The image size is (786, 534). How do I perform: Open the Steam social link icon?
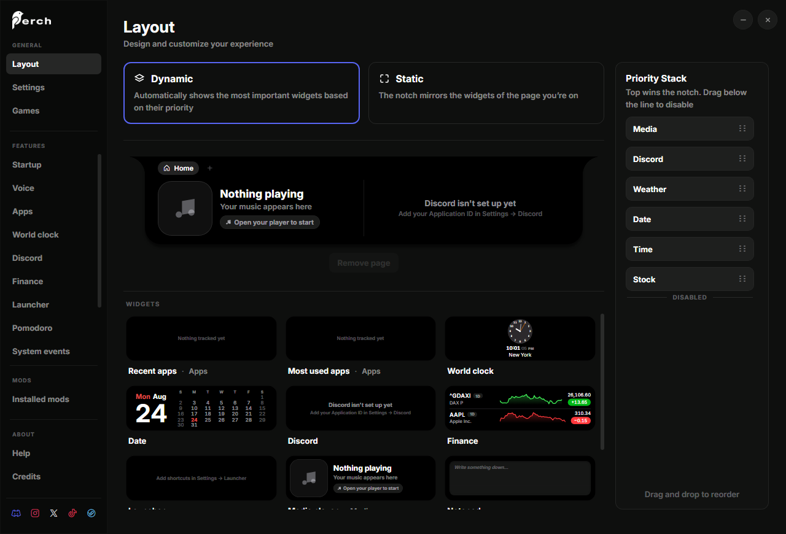[x=91, y=513]
